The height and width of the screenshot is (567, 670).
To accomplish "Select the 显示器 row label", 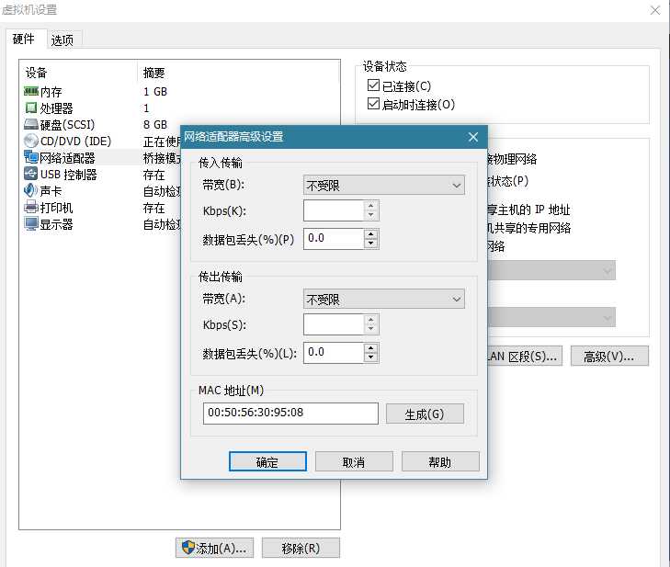I will pyautogui.click(x=56, y=224).
